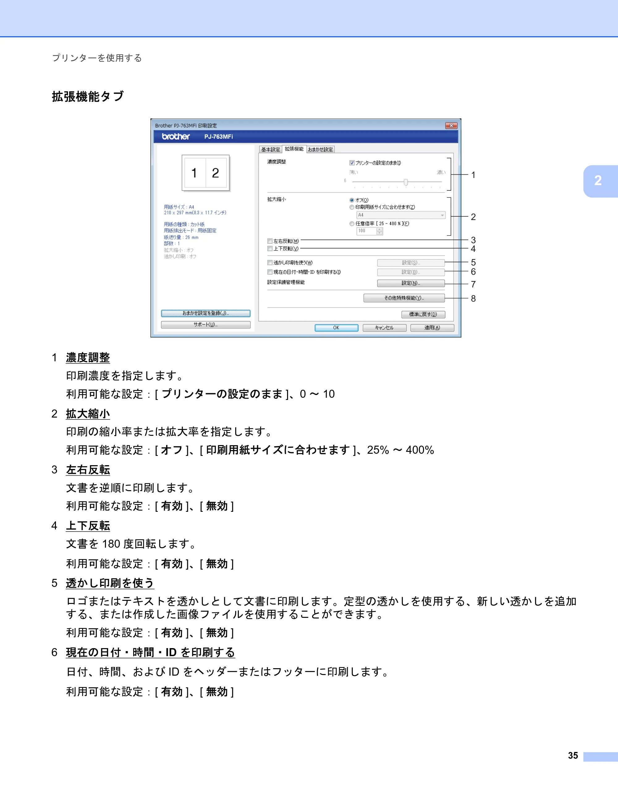Screen dimensions: 618x798
Task: Open 設定保護管理機能 設定(N) button
Action: pos(411,283)
